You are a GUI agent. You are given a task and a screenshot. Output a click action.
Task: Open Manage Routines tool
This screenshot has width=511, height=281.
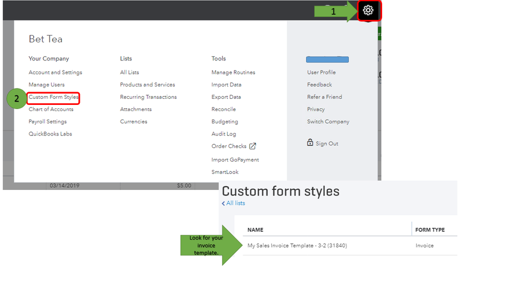pos(233,72)
